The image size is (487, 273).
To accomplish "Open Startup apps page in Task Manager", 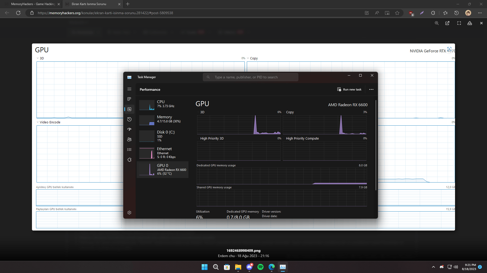I will 129,129.
